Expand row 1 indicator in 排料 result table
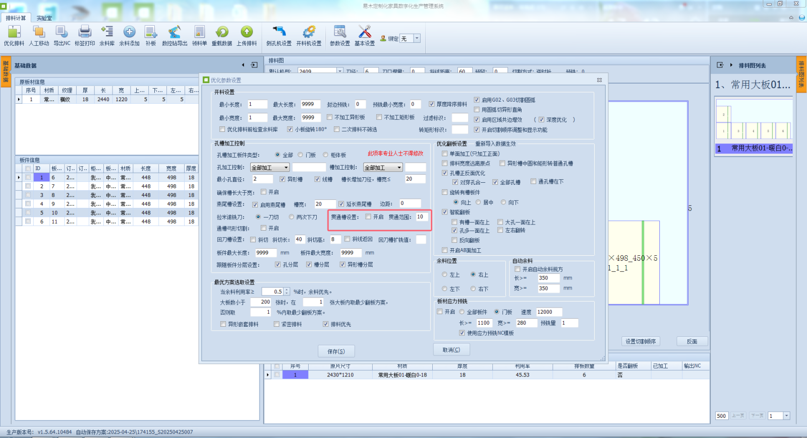807x438 pixels. [x=268, y=375]
